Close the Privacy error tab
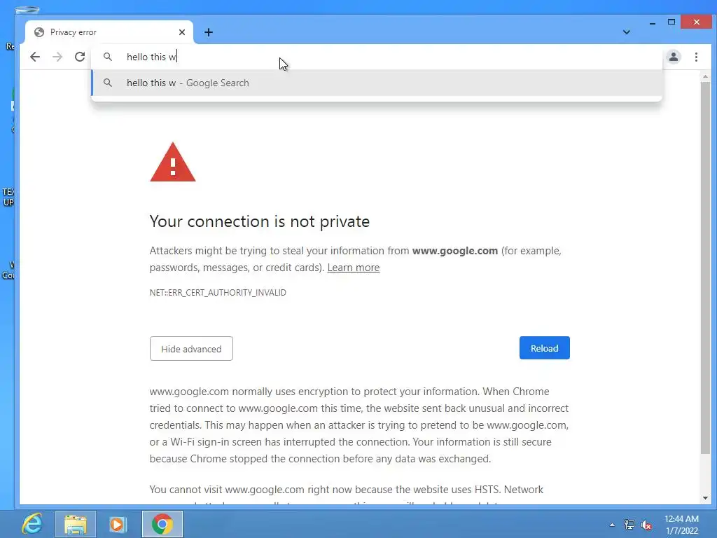Viewport: 717px width, 538px height. (182, 32)
